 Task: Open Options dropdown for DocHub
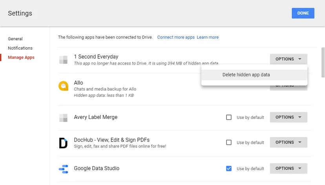tap(288, 143)
